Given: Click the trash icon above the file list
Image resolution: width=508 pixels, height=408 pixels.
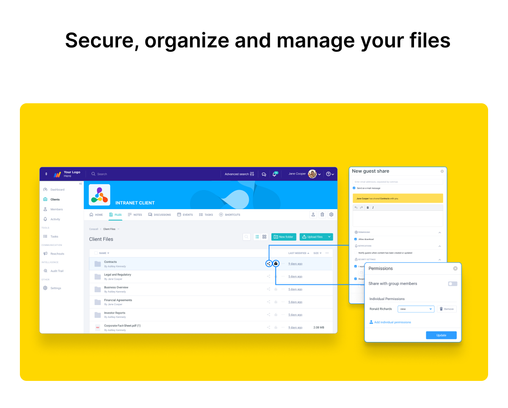Looking at the screenshot, I should pyautogui.click(x=322, y=215).
